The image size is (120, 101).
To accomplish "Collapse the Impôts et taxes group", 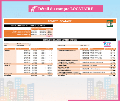I will (58, 66).
